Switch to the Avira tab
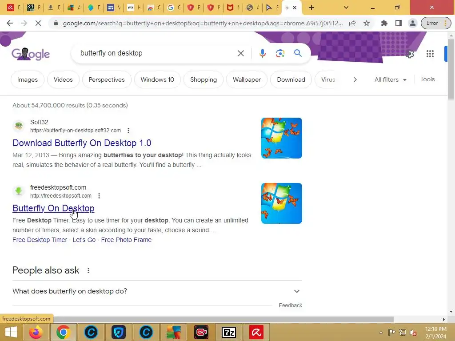 click(x=14, y=8)
